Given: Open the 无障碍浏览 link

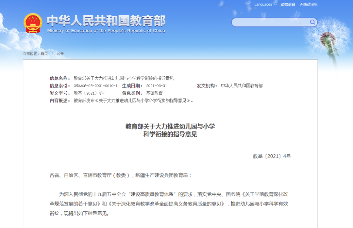Looking at the screenshot, I should pos(309,5).
